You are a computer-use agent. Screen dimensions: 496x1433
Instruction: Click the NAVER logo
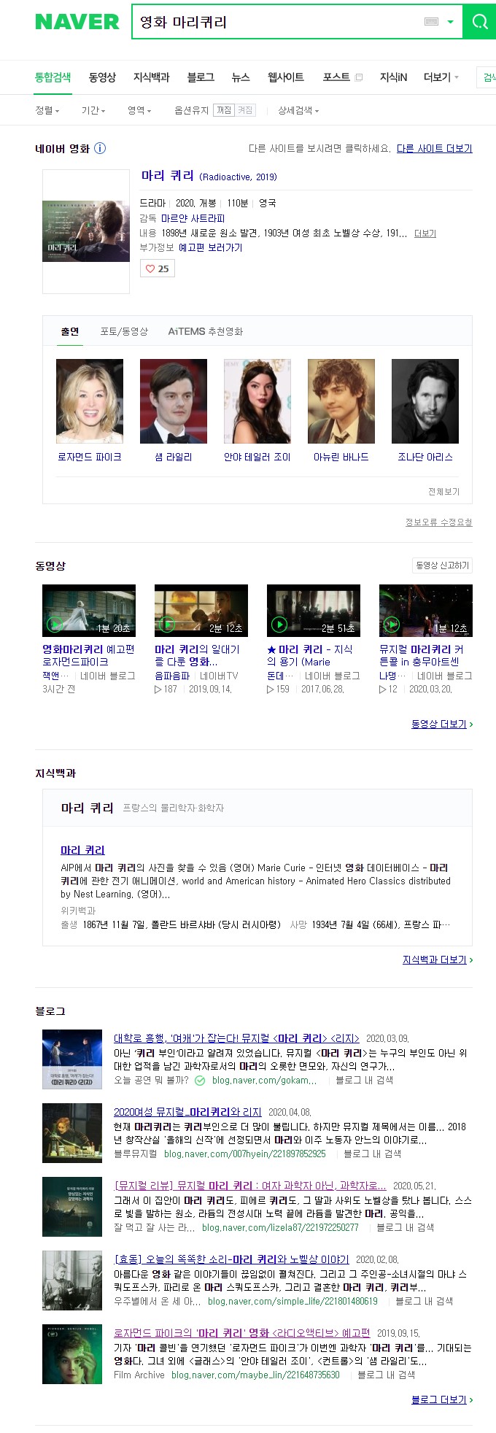[77, 22]
